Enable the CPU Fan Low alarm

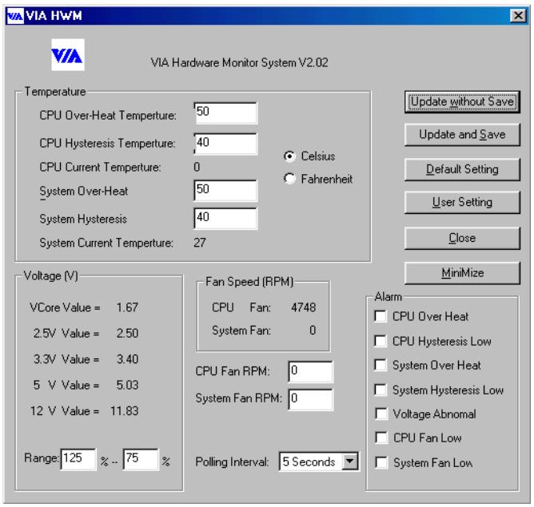click(381, 438)
